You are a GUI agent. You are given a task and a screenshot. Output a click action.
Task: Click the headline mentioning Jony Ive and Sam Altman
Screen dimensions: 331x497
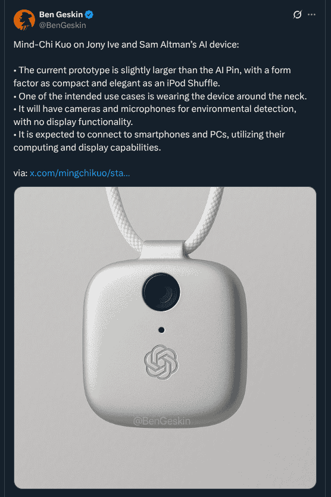[x=126, y=45]
